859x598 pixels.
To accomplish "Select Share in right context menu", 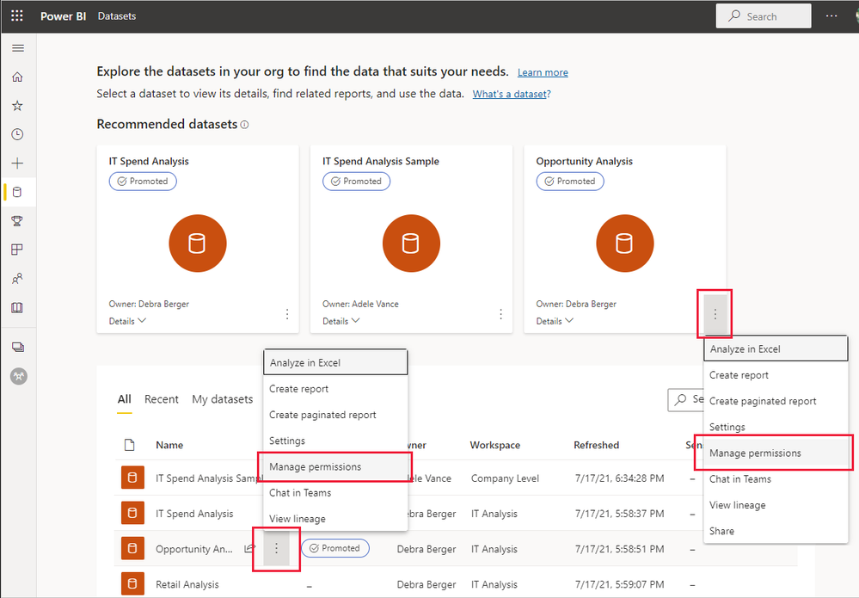I will pos(776,531).
